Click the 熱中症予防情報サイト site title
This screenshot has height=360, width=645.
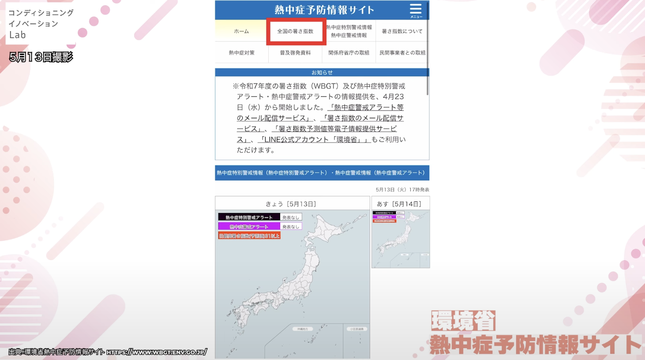pyautogui.click(x=324, y=10)
